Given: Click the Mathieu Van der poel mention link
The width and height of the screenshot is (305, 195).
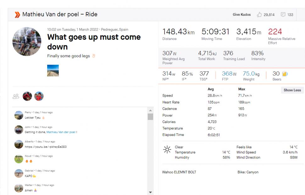Looking at the screenshot, I should click(x=61, y=132).
